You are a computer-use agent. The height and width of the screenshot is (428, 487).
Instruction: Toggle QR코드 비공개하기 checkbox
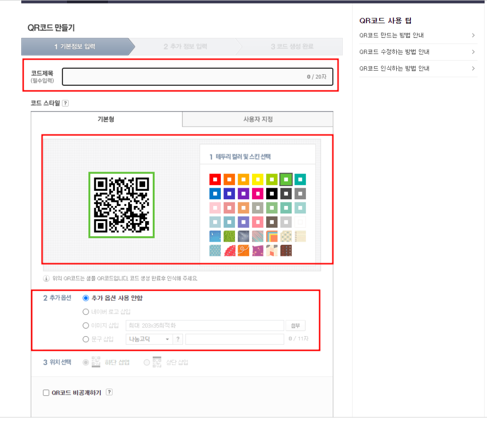pyautogui.click(x=46, y=393)
